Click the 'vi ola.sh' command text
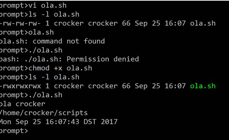This screenshot has width=229, height=140. pos(47,6)
